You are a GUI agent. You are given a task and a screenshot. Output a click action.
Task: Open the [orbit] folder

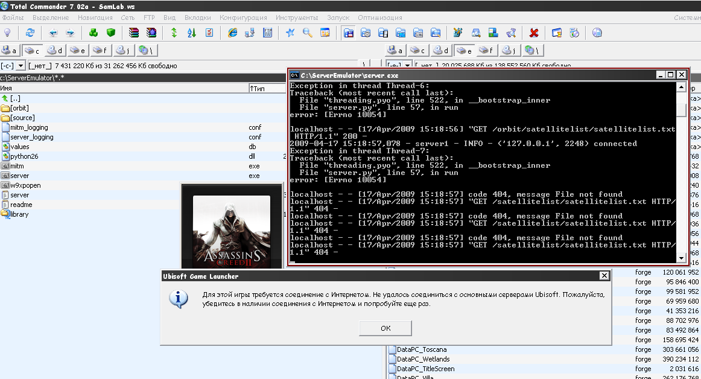pos(19,108)
